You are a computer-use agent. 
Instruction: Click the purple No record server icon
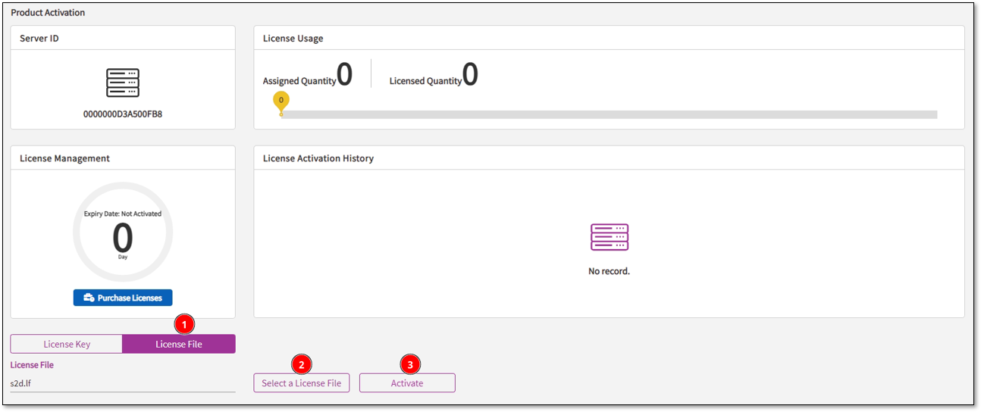point(609,238)
